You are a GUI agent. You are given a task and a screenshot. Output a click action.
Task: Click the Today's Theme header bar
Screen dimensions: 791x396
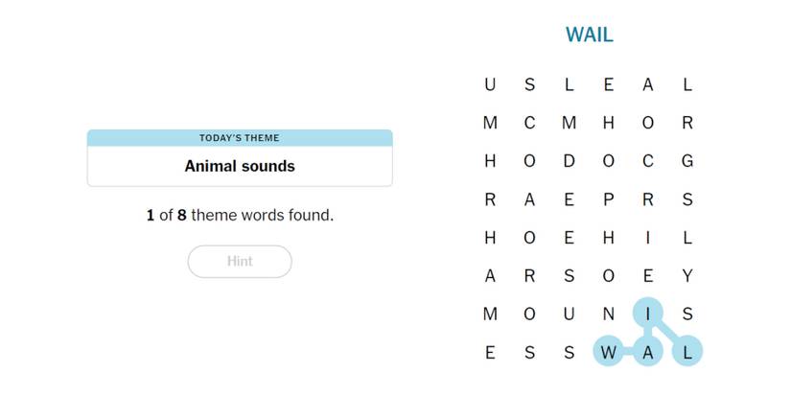(240, 138)
